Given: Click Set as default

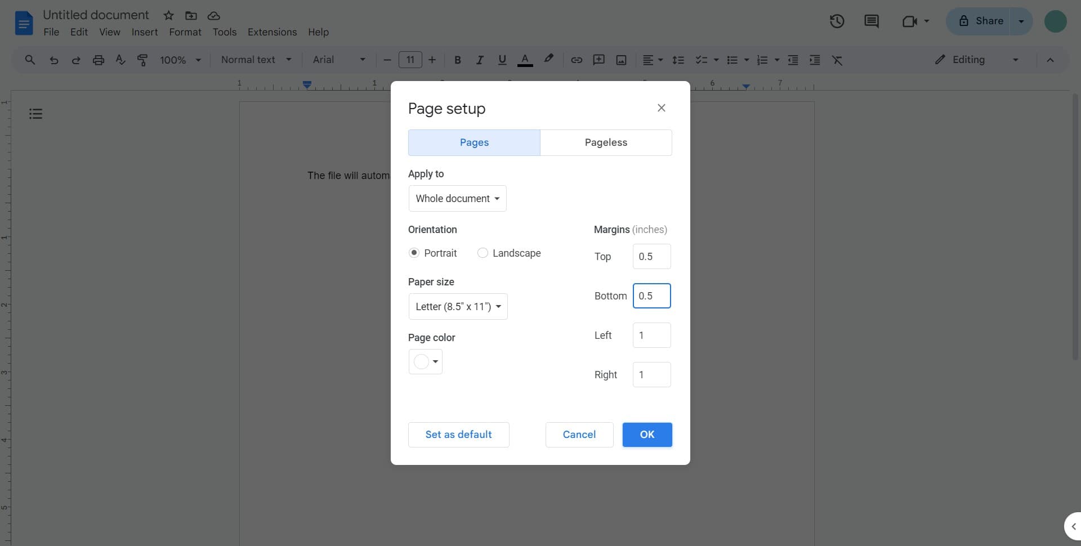Looking at the screenshot, I should (458, 435).
